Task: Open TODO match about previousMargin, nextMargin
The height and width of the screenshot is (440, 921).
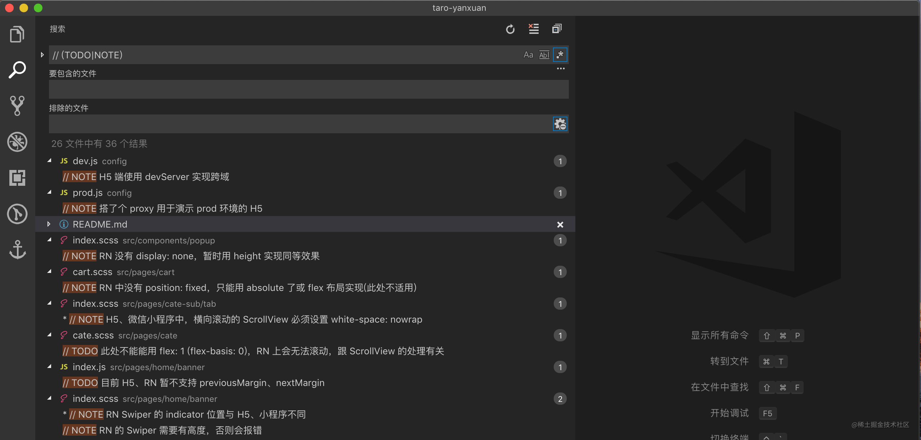Action: [x=193, y=383]
